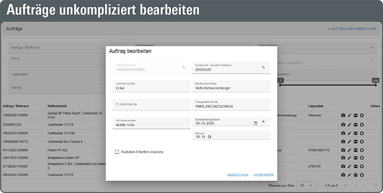
Task: Click the Reifenmodell column header
Action: (57, 106)
